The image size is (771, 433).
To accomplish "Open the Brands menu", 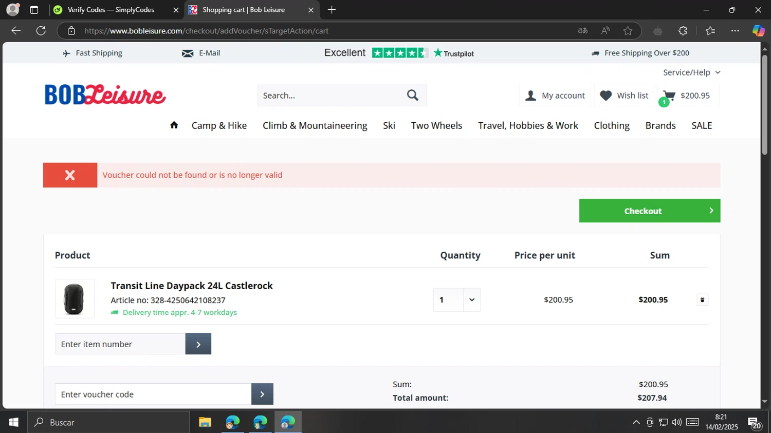I will tap(660, 126).
